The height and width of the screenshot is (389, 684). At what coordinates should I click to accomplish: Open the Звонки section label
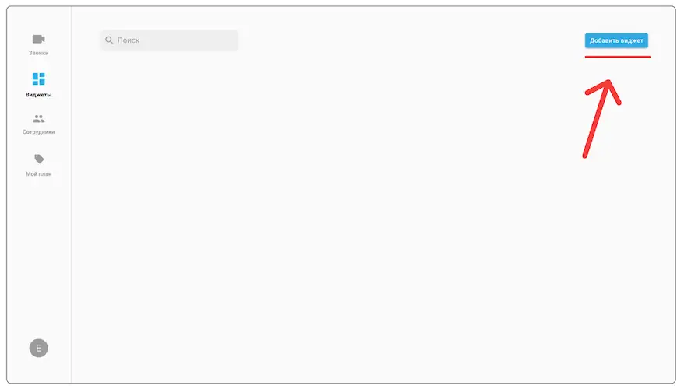pos(38,53)
